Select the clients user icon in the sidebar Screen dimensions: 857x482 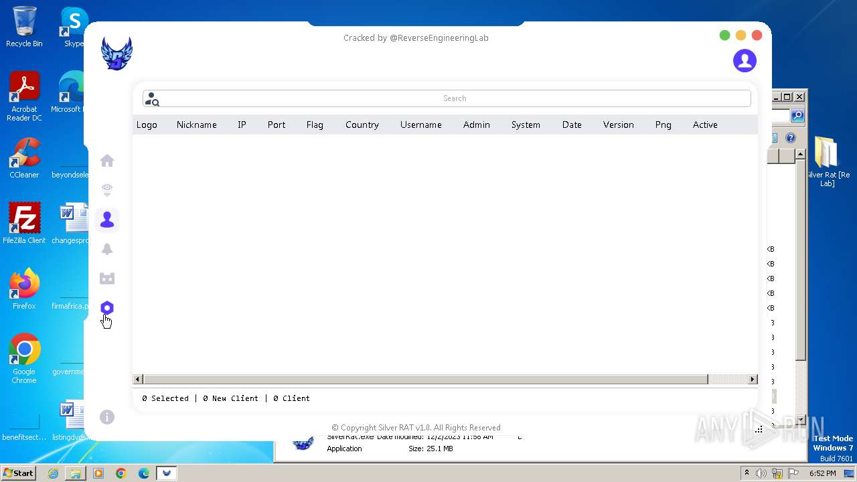click(x=107, y=220)
